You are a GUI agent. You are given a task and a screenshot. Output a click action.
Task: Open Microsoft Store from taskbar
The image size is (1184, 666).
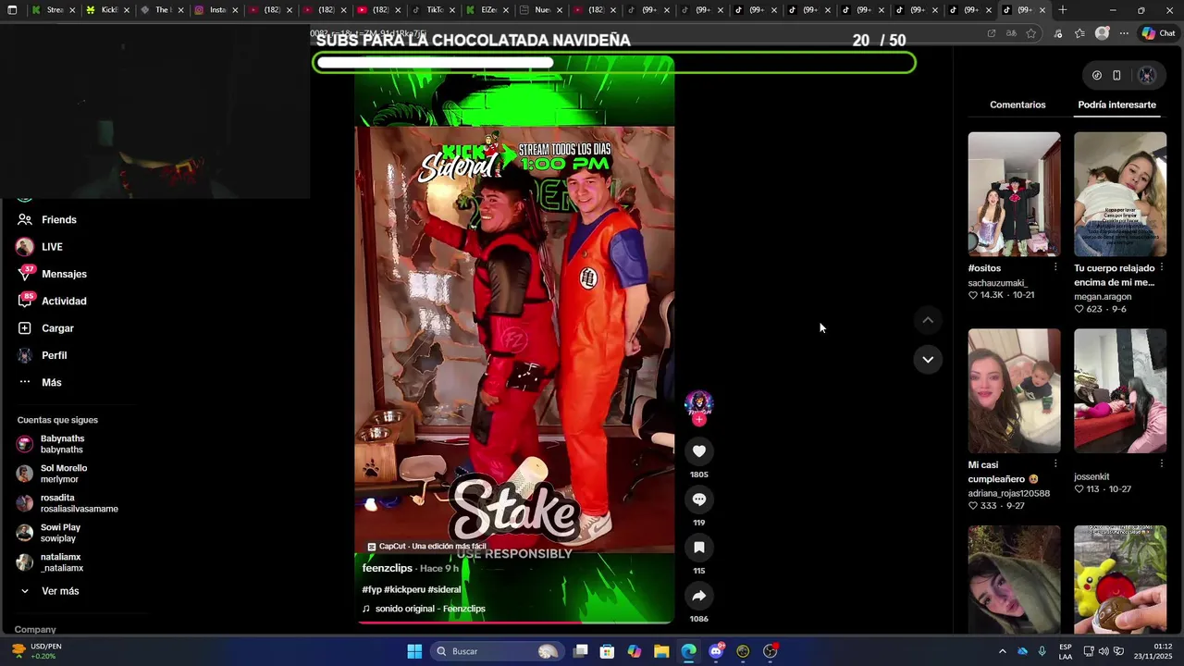pos(607,651)
